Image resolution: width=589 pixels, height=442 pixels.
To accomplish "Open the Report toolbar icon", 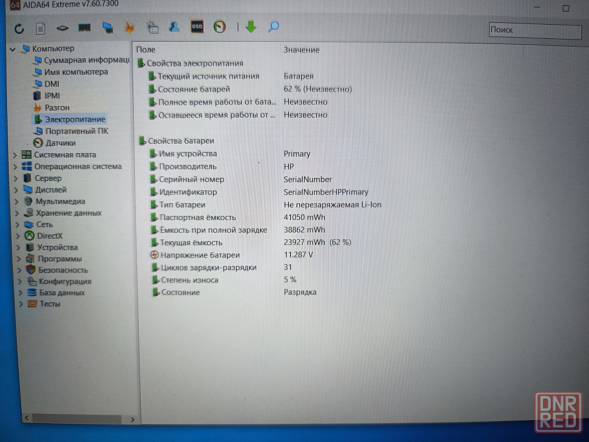I will [x=41, y=28].
